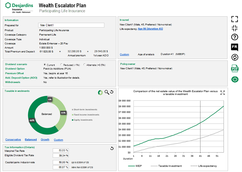The width and height of the screenshot is (242, 172).
Task: Edit the 50,00 % capital gains inclusion field
Action: (x=61, y=162)
